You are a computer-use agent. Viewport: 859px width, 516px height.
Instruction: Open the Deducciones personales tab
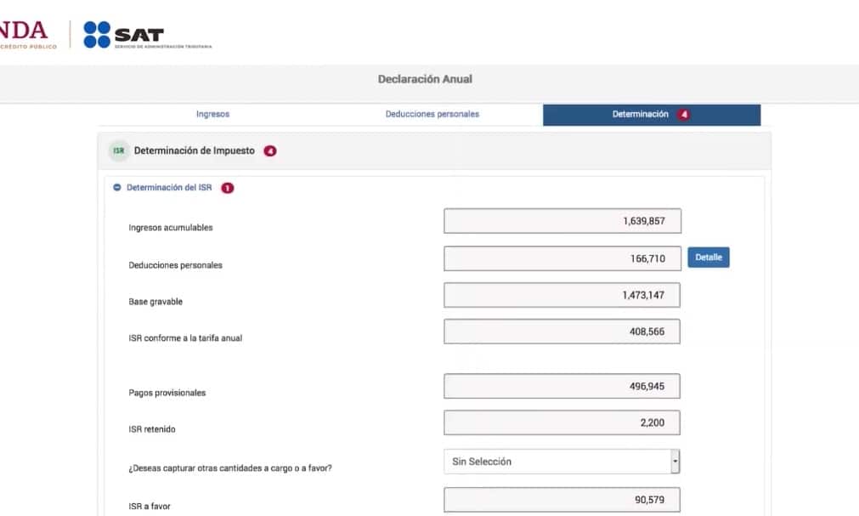(x=432, y=115)
